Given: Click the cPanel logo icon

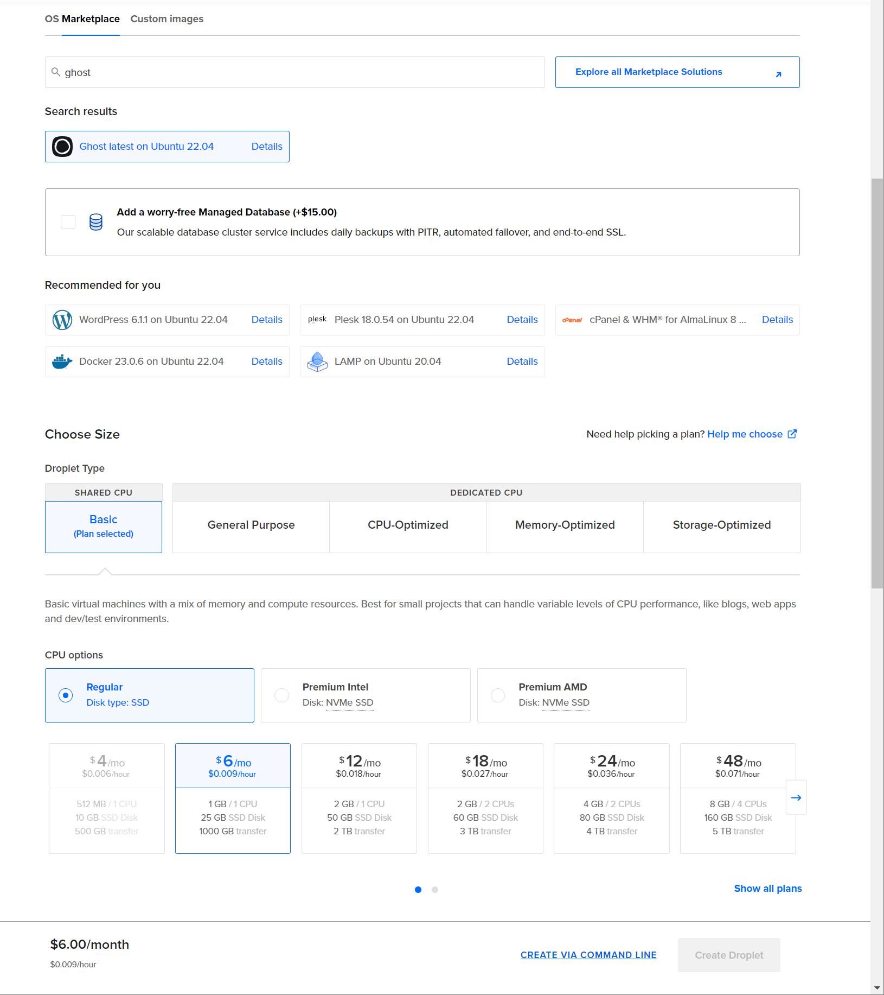Looking at the screenshot, I should (572, 320).
